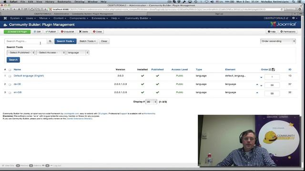Viewport: 305px width, 171px height.
Task: Open the settings gear menu in Joomla header
Action: [295, 18]
